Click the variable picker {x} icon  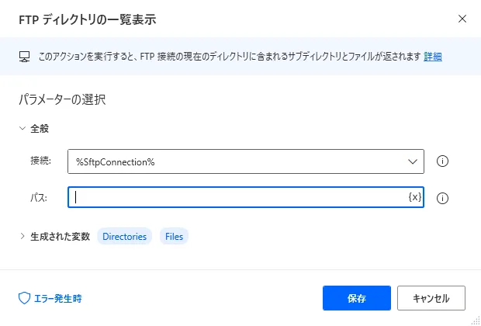coord(414,198)
